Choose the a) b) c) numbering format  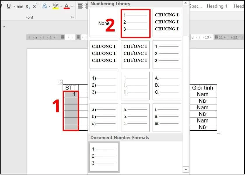(x=104, y=118)
